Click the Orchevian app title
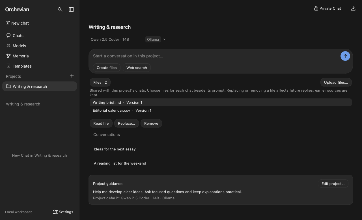 tap(17, 10)
